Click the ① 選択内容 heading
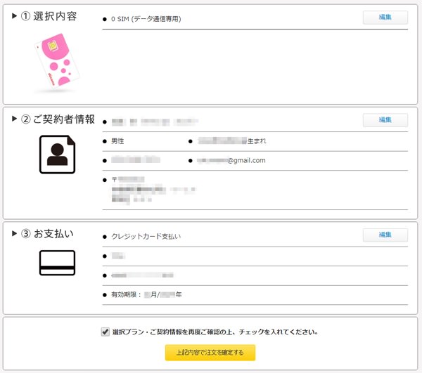422x373 pixels. pos(49,16)
